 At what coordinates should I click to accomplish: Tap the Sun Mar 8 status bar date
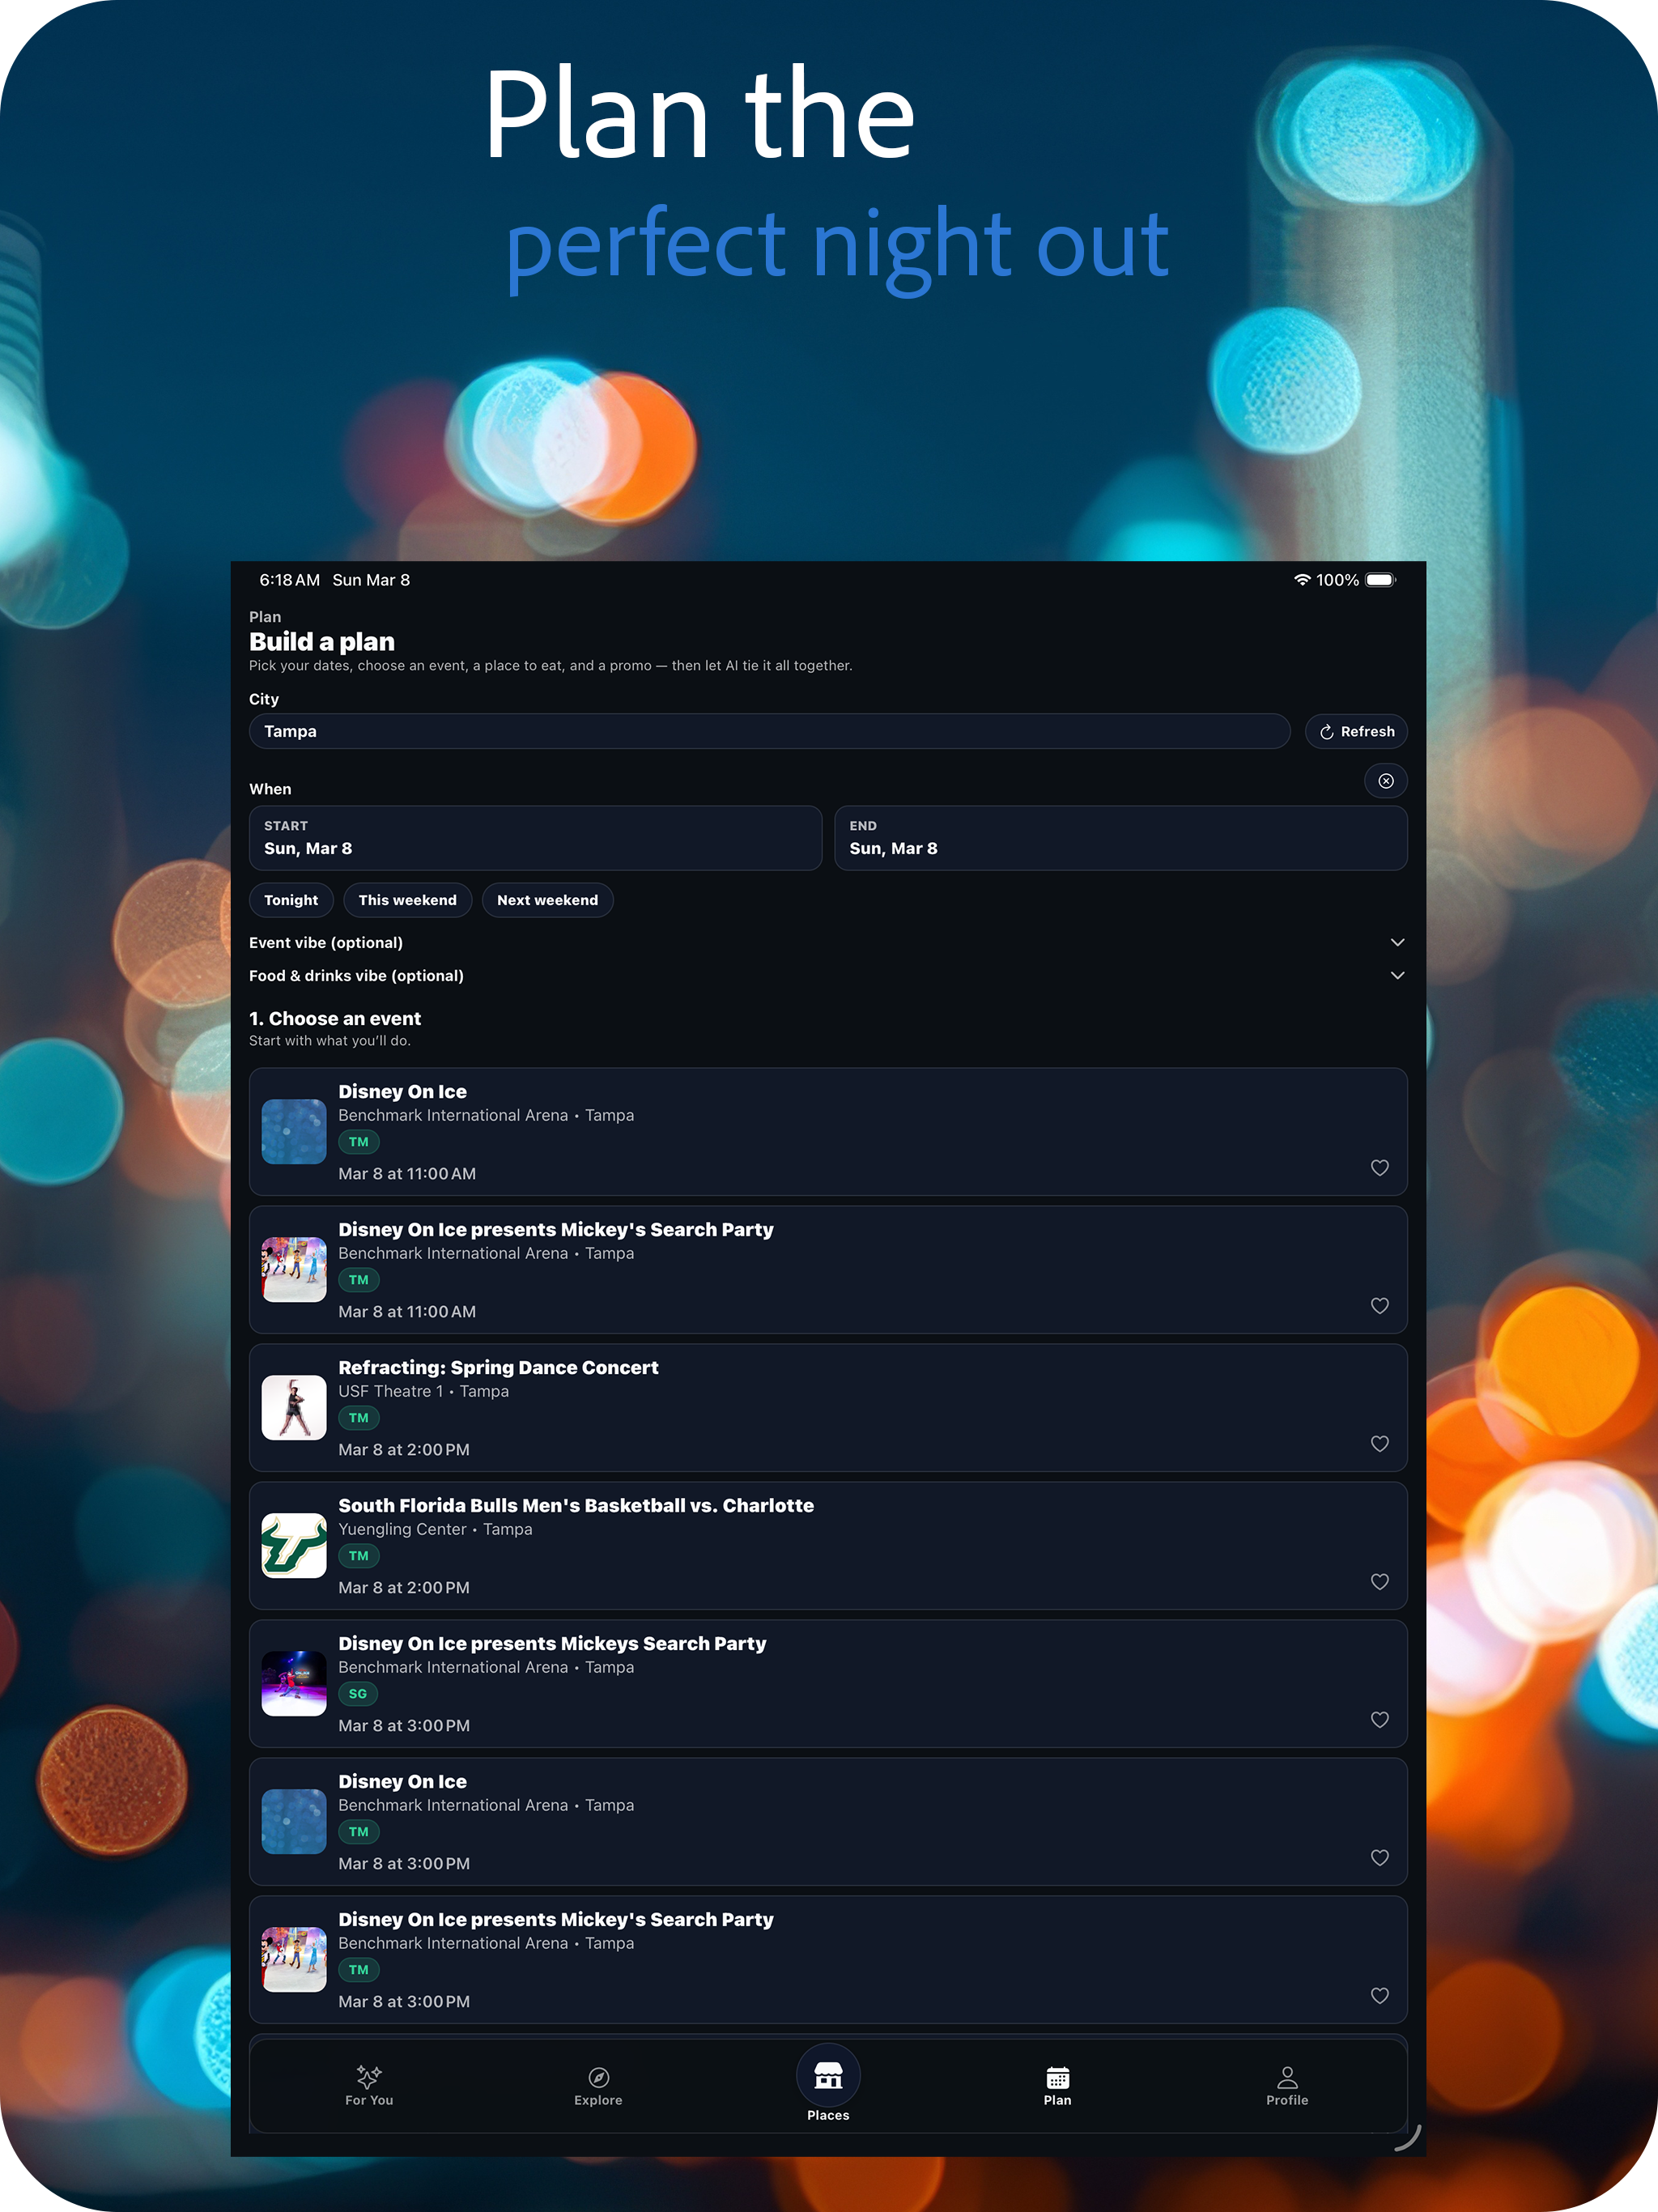[371, 580]
